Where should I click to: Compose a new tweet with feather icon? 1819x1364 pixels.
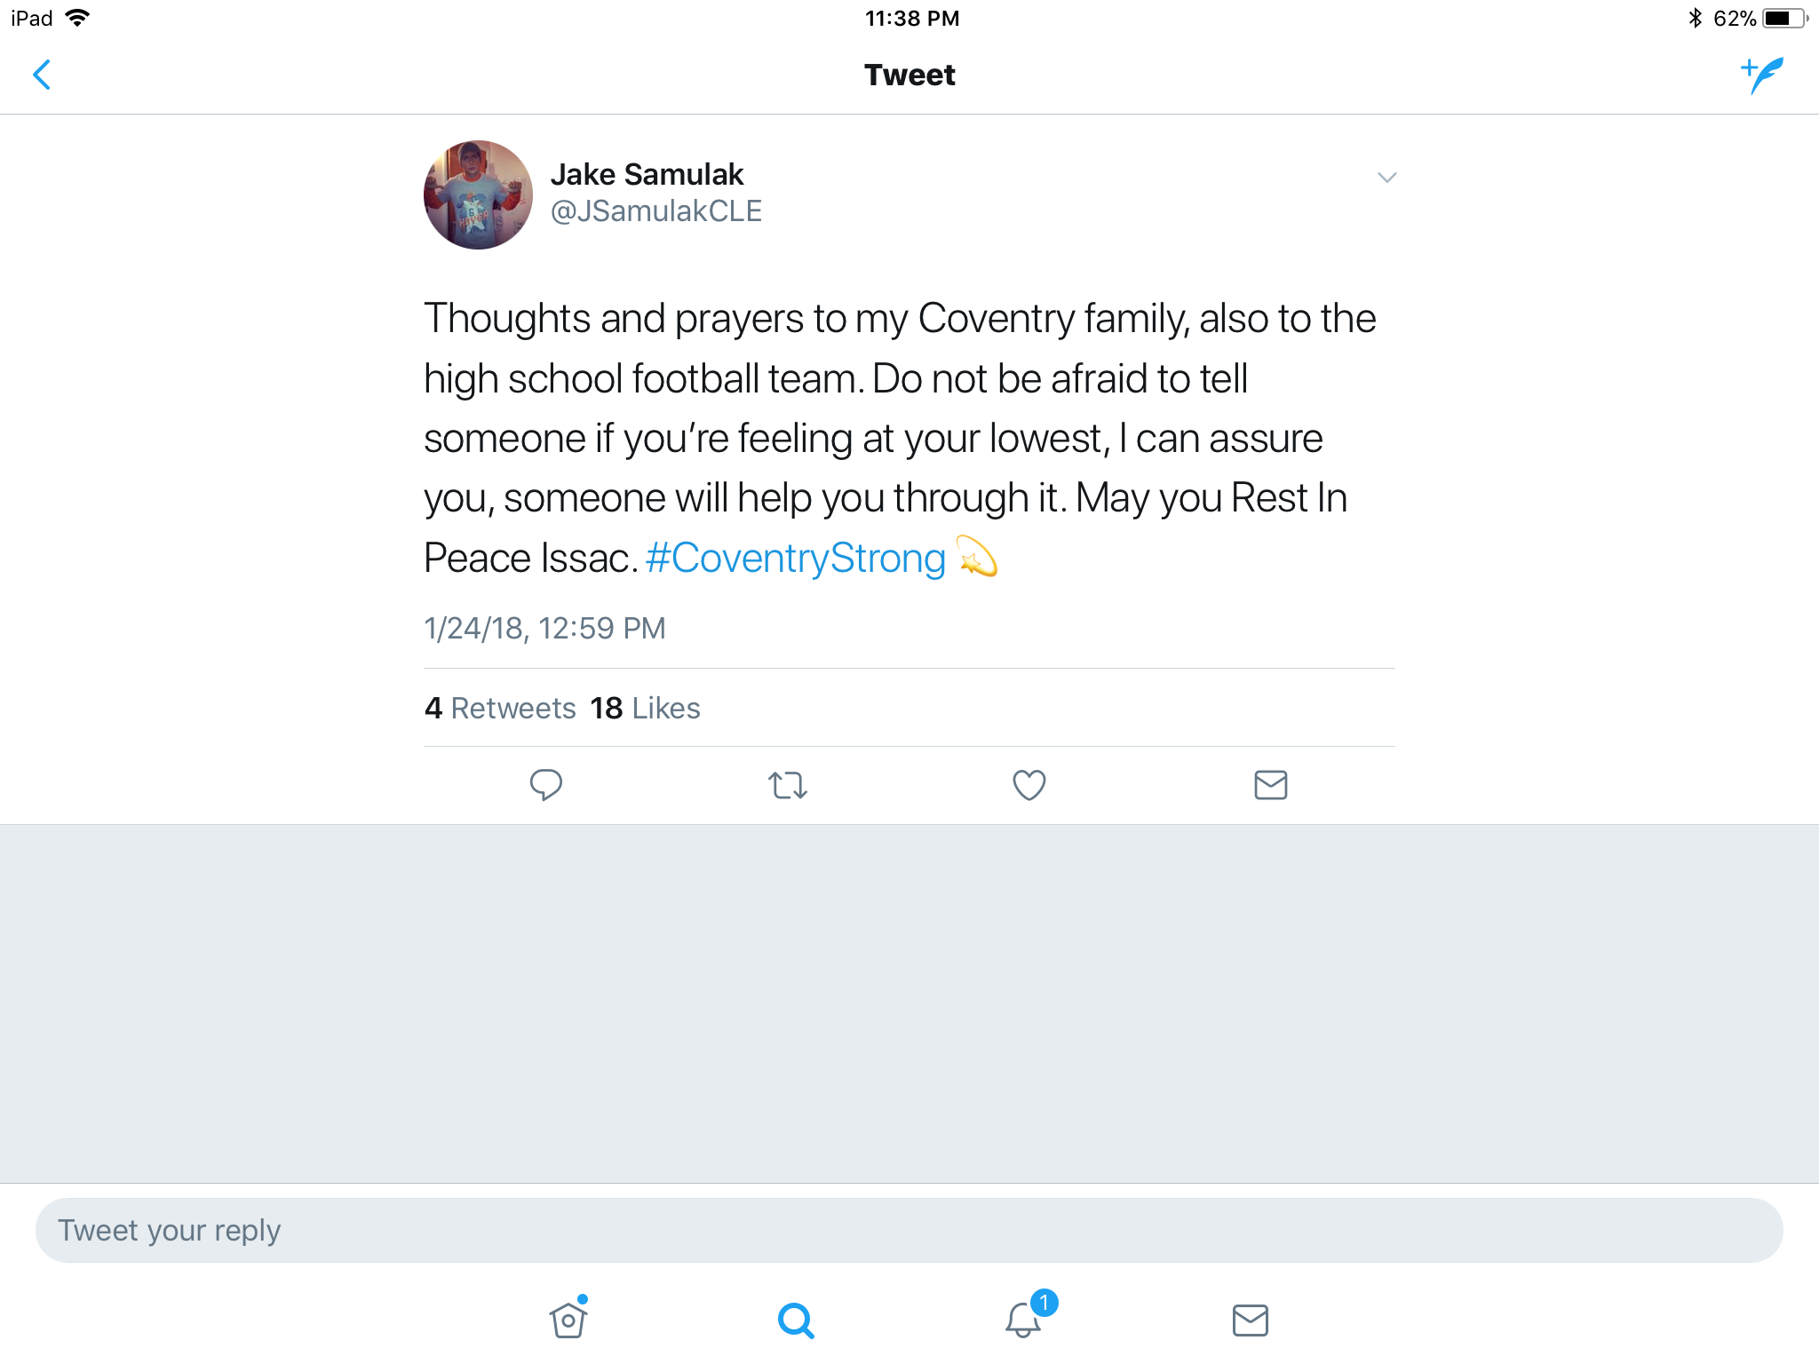pos(1761,75)
